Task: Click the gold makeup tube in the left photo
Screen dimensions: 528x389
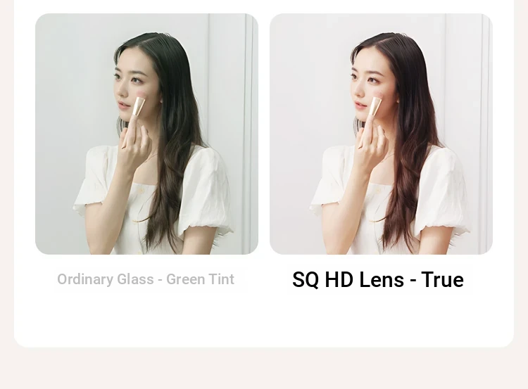Action: [139, 107]
